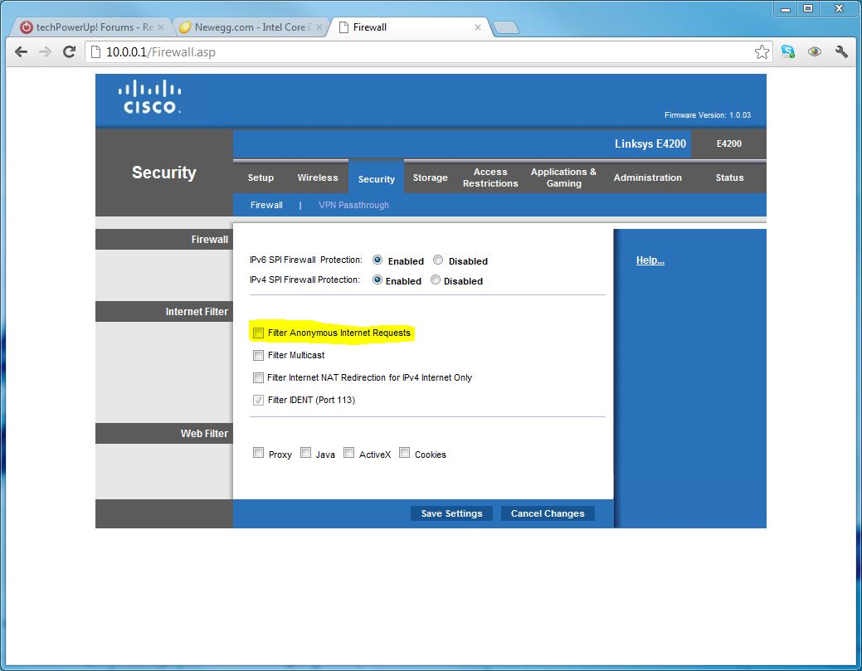Open the Help... link

coord(650,260)
